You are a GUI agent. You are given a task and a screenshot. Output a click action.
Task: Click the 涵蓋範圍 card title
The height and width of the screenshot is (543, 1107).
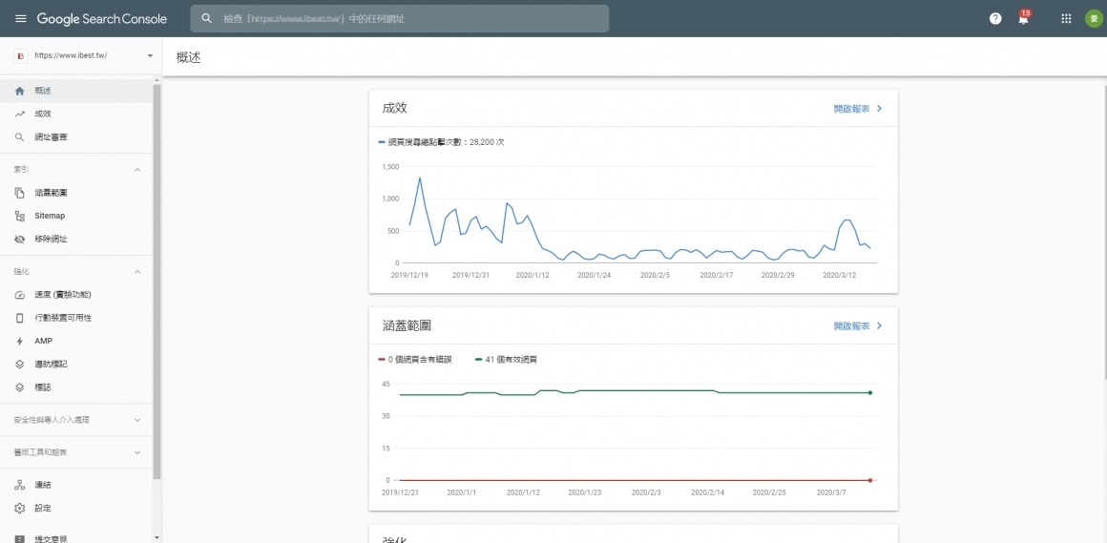click(x=407, y=325)
